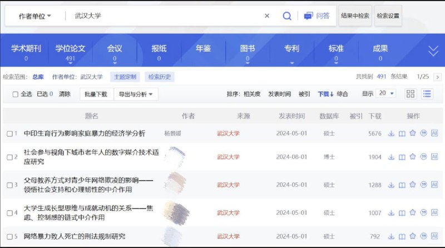The width and height of the screenshot is (445, 248).
Task: Open the 报纸 tab
Action: [159, 52]
